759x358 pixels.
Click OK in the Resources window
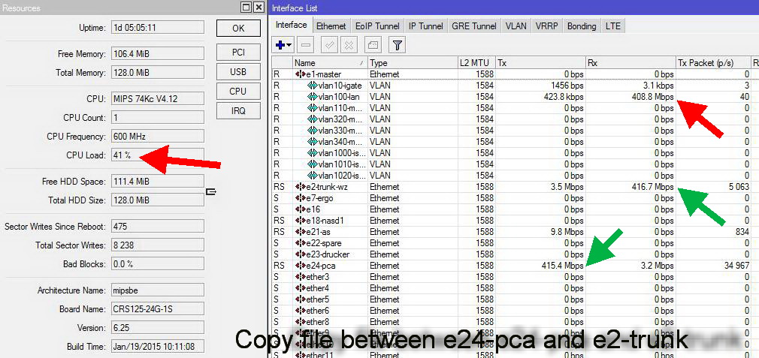pyautogui.click(x=238, y=28)
